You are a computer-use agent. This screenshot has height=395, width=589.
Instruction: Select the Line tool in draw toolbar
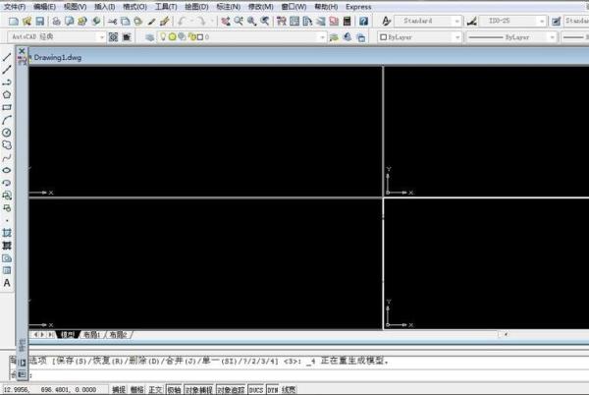[x=7, y=57]
